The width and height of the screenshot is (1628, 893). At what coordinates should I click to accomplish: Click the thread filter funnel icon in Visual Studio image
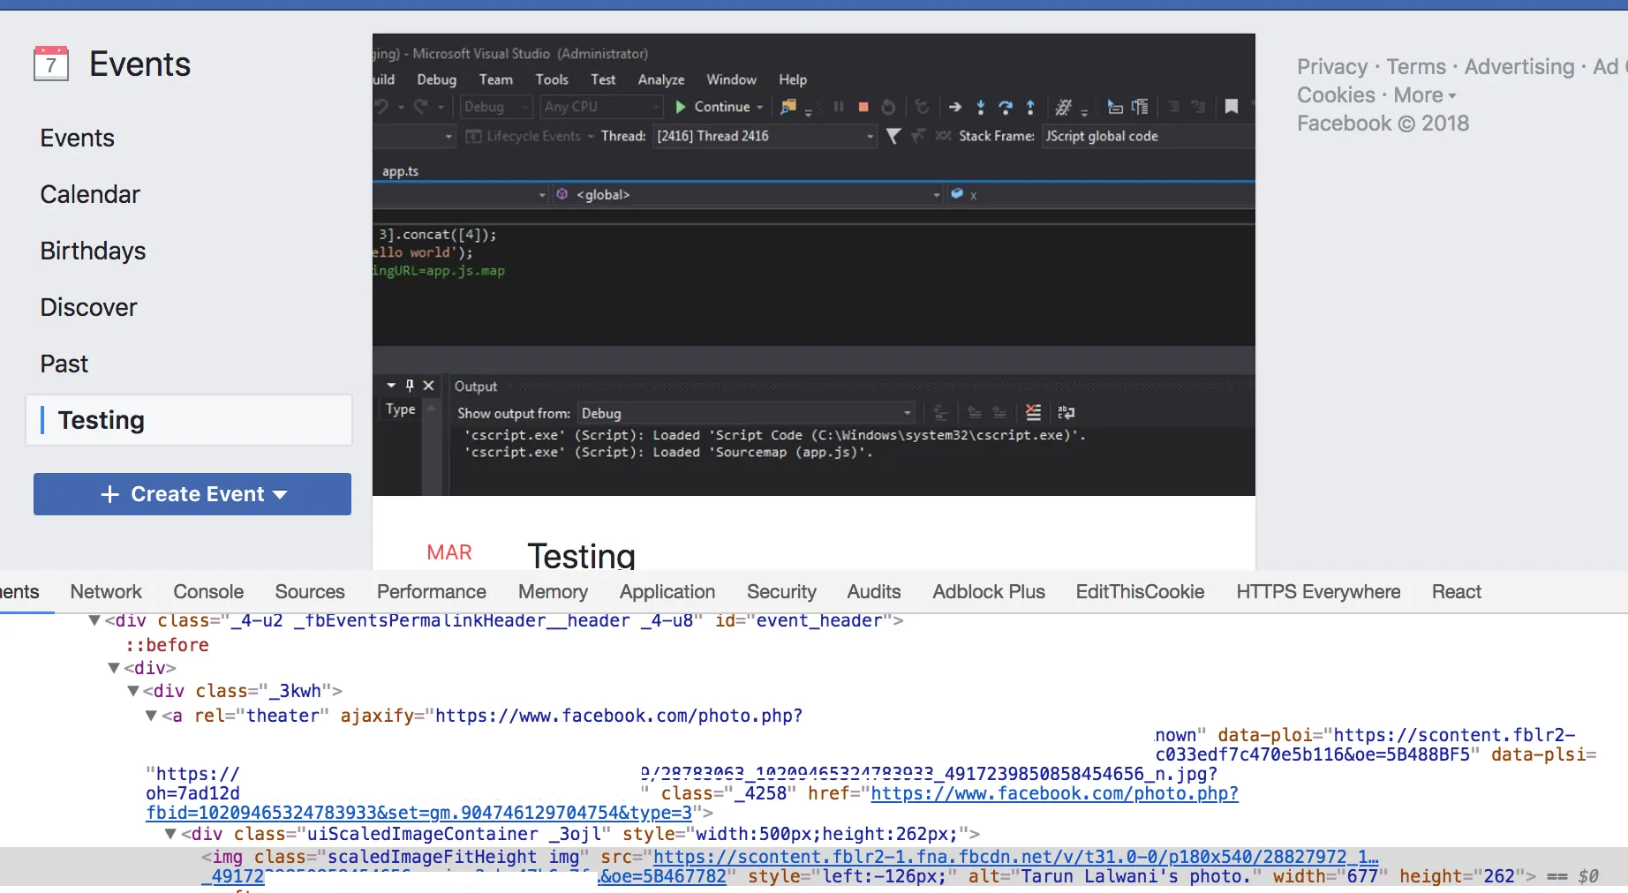[893, 136]
